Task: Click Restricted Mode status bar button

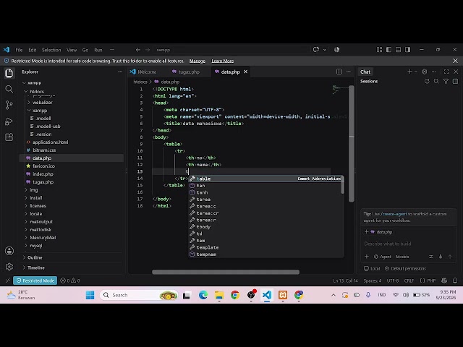Action: click(35, 280)
